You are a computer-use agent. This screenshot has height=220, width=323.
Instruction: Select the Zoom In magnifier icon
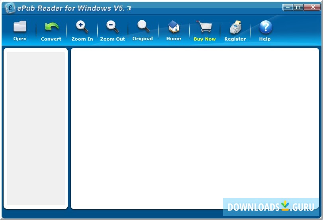point(82,27)
